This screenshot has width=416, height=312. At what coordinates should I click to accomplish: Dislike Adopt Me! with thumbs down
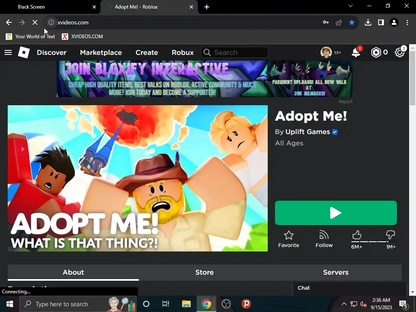click(x=390, y=235)
